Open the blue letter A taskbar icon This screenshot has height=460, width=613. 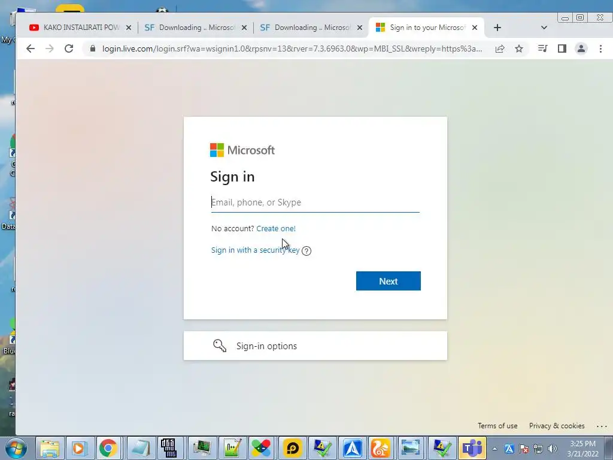[352, 448]
